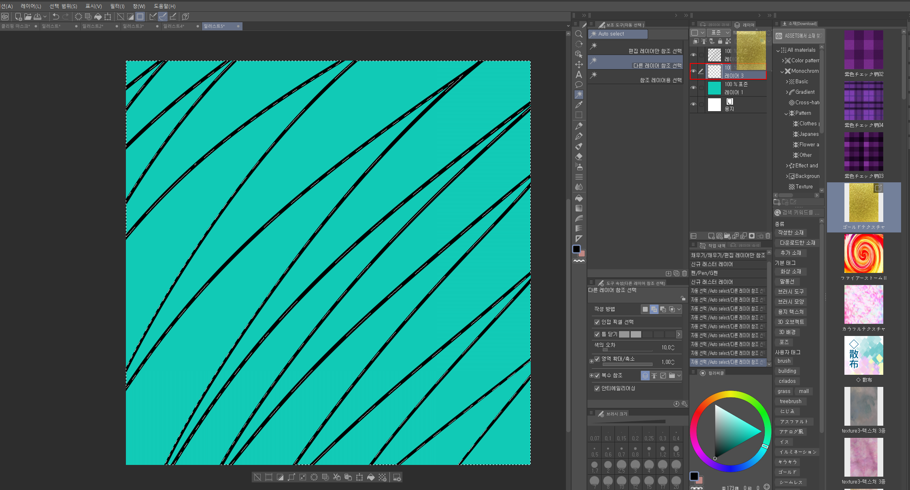Uncheck the 틈 닫기 checkbox
The height and width of the screenshot is (490, 910).
[x=597, y=334]
